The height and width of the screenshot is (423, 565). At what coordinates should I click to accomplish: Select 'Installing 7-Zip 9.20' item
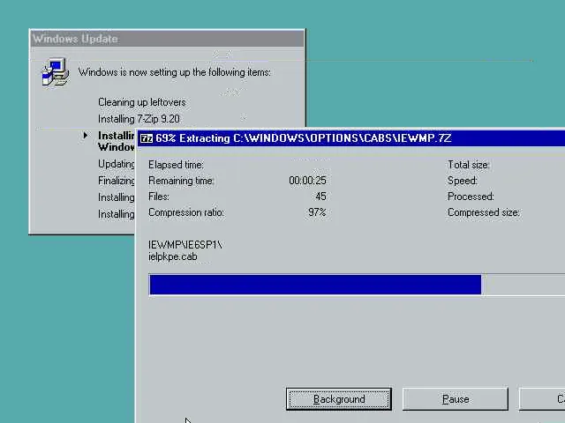139,119
